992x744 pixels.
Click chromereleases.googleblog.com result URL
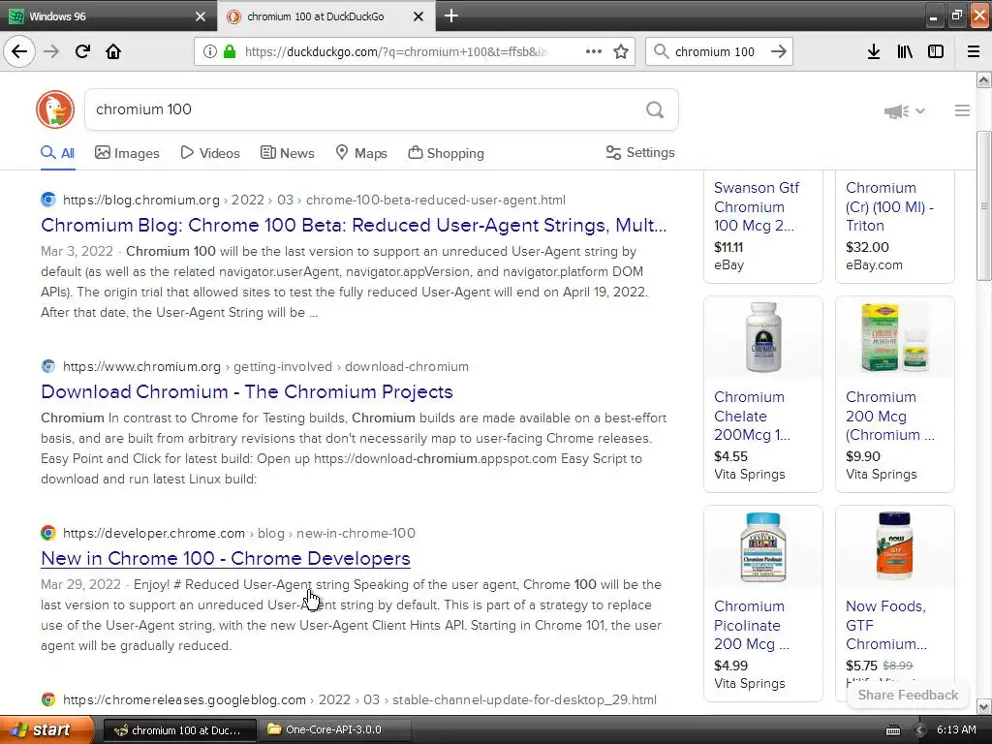(x=360, y=699)
